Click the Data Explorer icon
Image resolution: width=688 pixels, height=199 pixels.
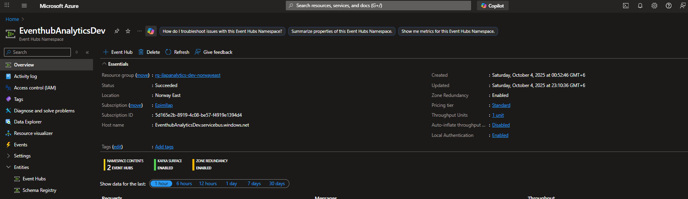[8, 122]
